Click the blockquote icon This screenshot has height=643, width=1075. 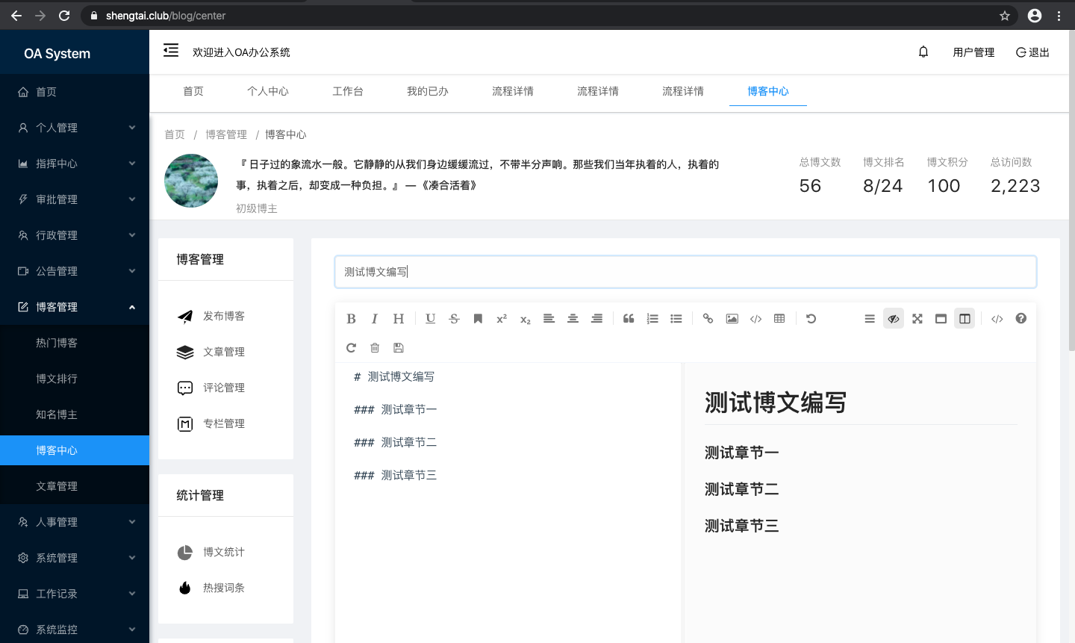629,318
